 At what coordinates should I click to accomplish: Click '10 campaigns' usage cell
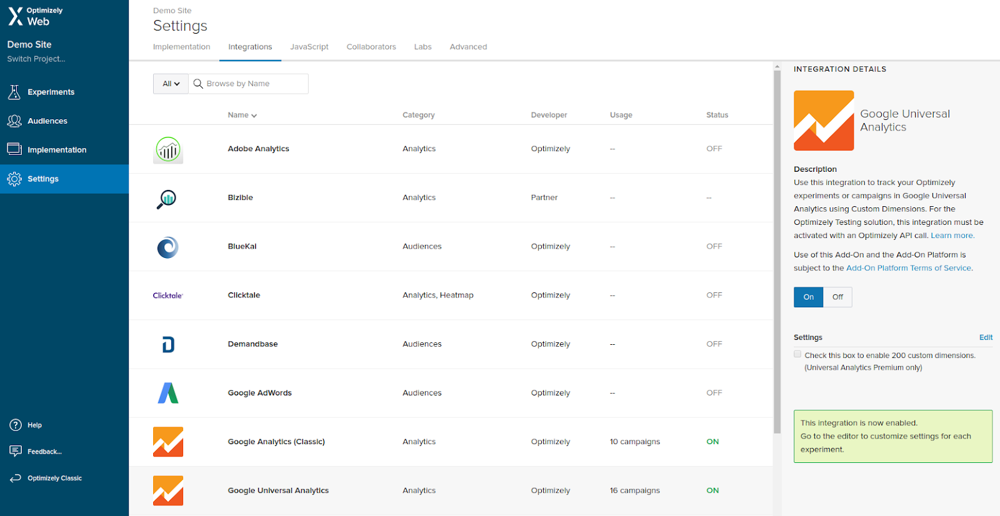pos(635,442)
